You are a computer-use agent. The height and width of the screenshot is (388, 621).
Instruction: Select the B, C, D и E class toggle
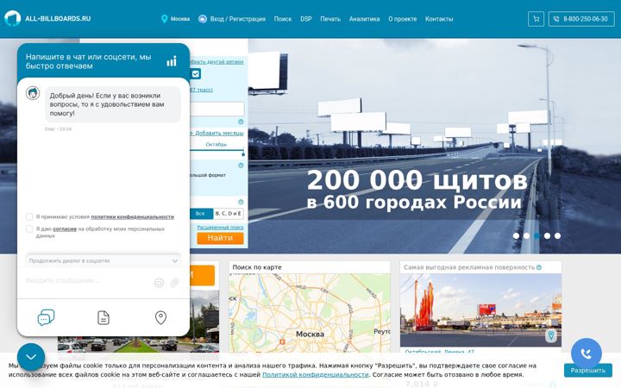click(229, 214)
